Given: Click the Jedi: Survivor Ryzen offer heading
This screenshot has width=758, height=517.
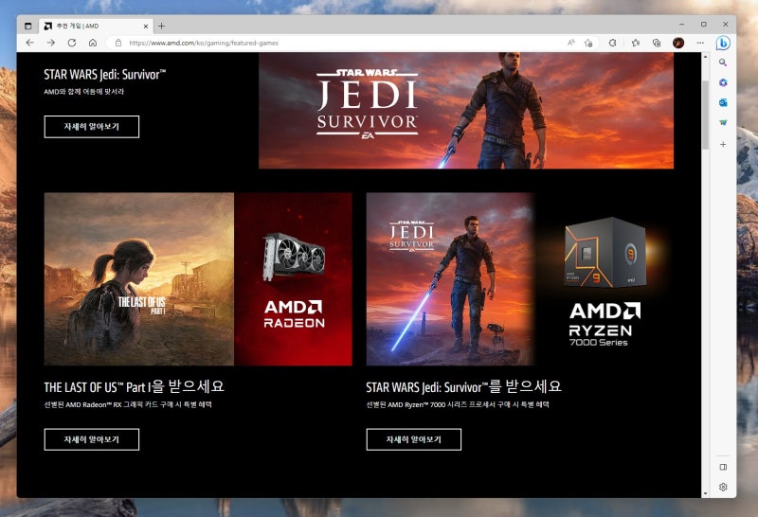Looking at the screenshot, I should (x=463, y=386).
